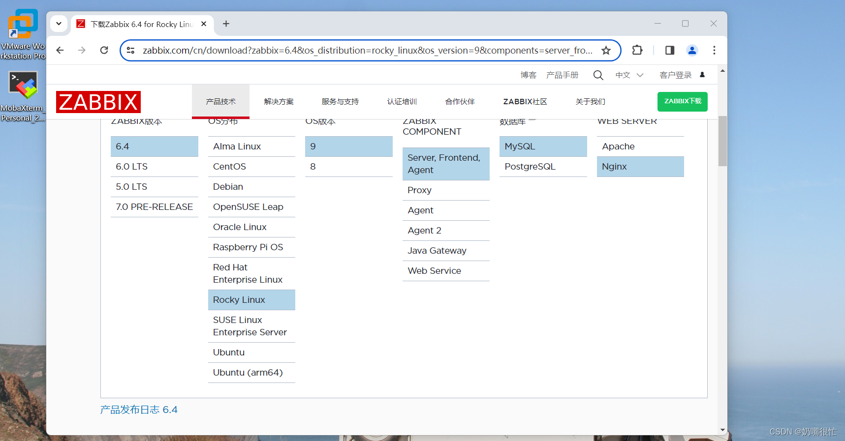Open the Chrome extensions puzzle icon
The height and width of the screenshot is (441, 845).
(637, 50)
